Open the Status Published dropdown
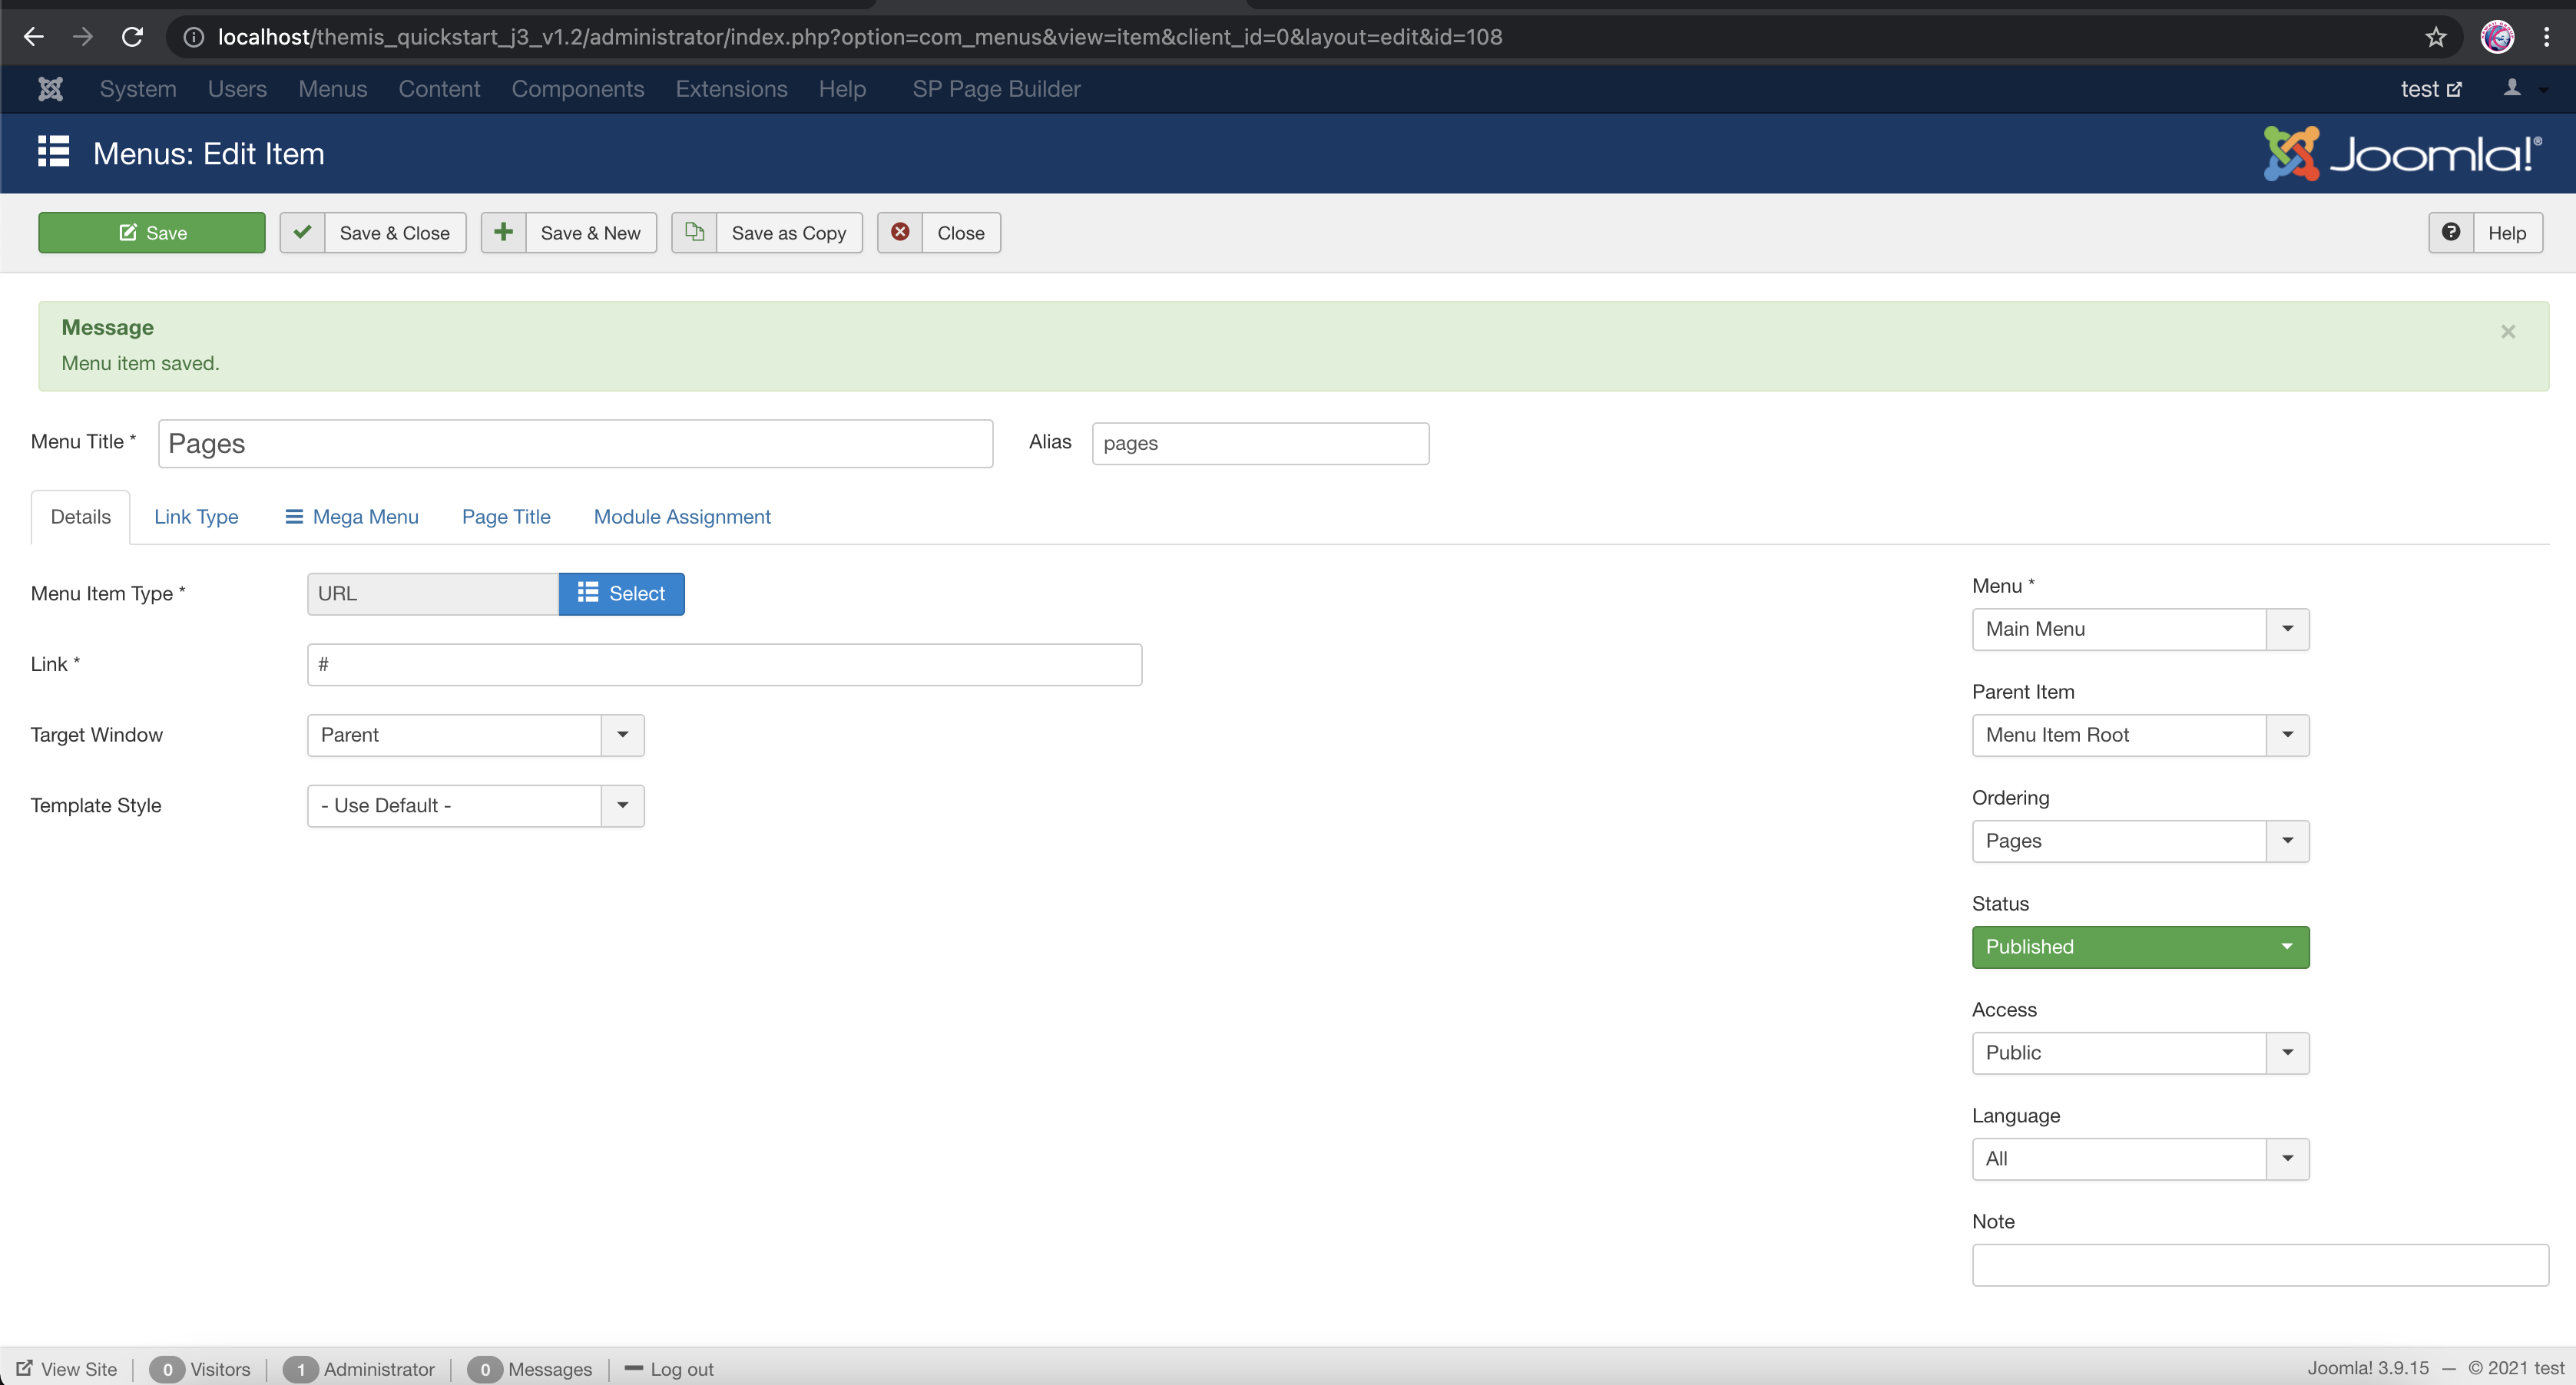Screen dimensions: 2576x1385 pos(2140,947)
